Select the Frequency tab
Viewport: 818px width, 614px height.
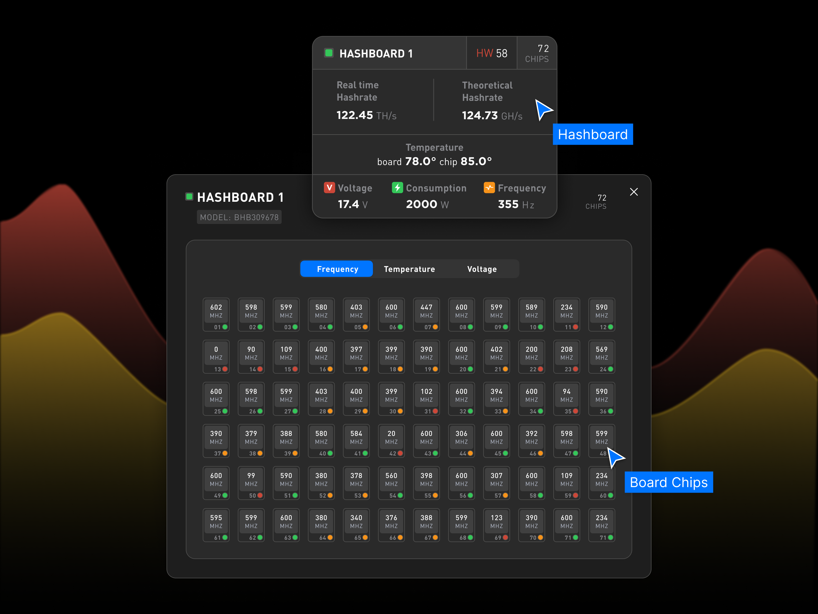[x=337, y=269]
